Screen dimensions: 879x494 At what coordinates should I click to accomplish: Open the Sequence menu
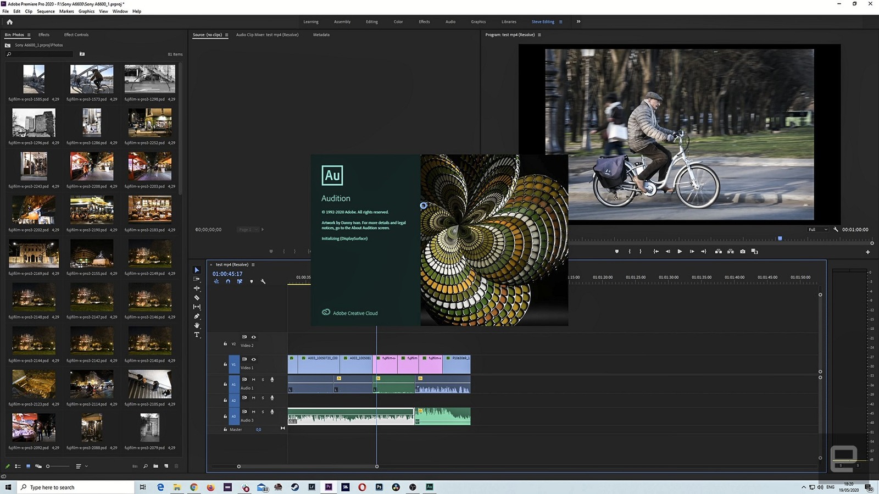click(x=46, y=11)
